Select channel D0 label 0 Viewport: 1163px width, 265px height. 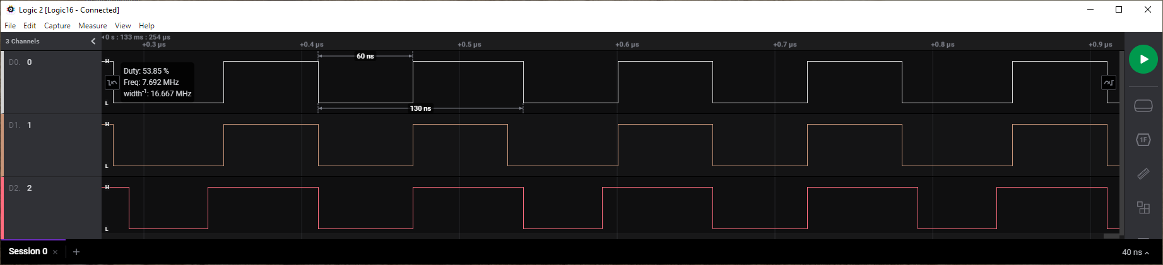(20, 62)
